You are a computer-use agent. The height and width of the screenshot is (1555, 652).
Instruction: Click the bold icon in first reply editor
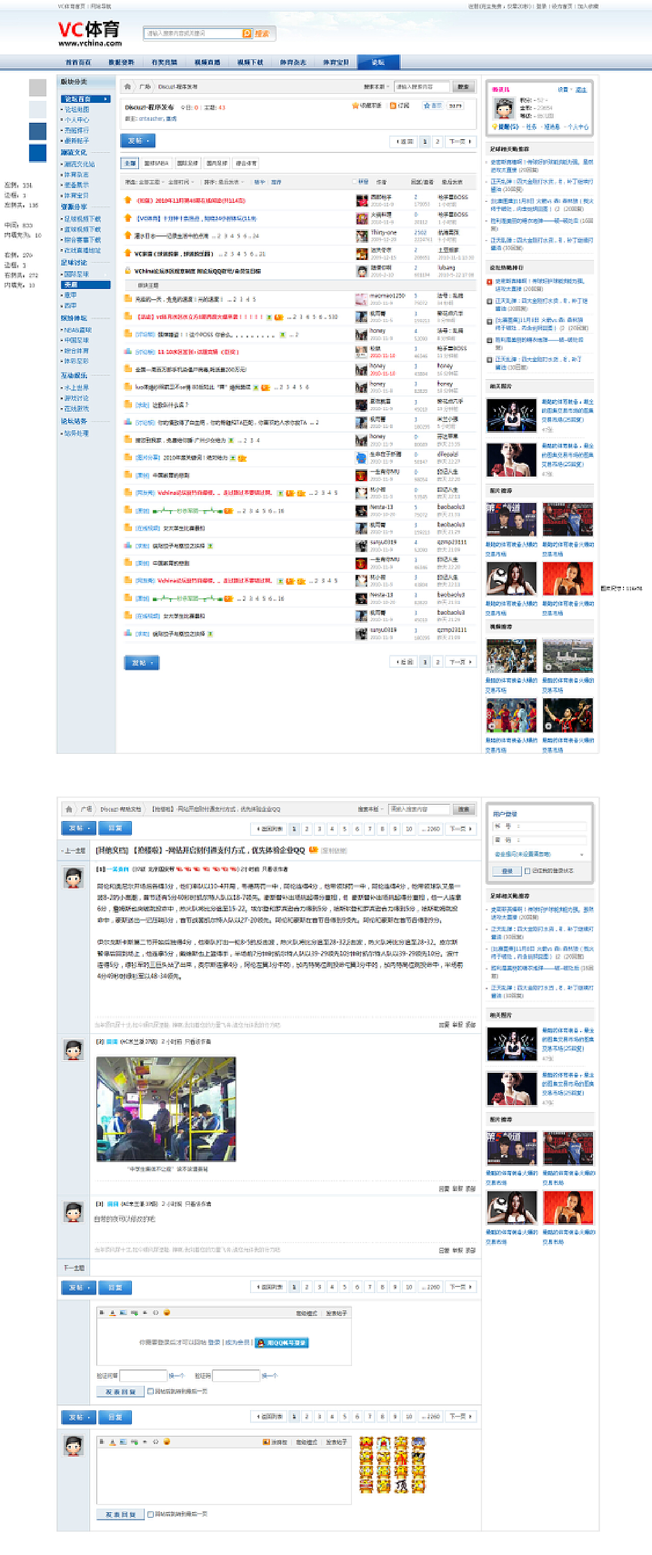point(101,1312)
